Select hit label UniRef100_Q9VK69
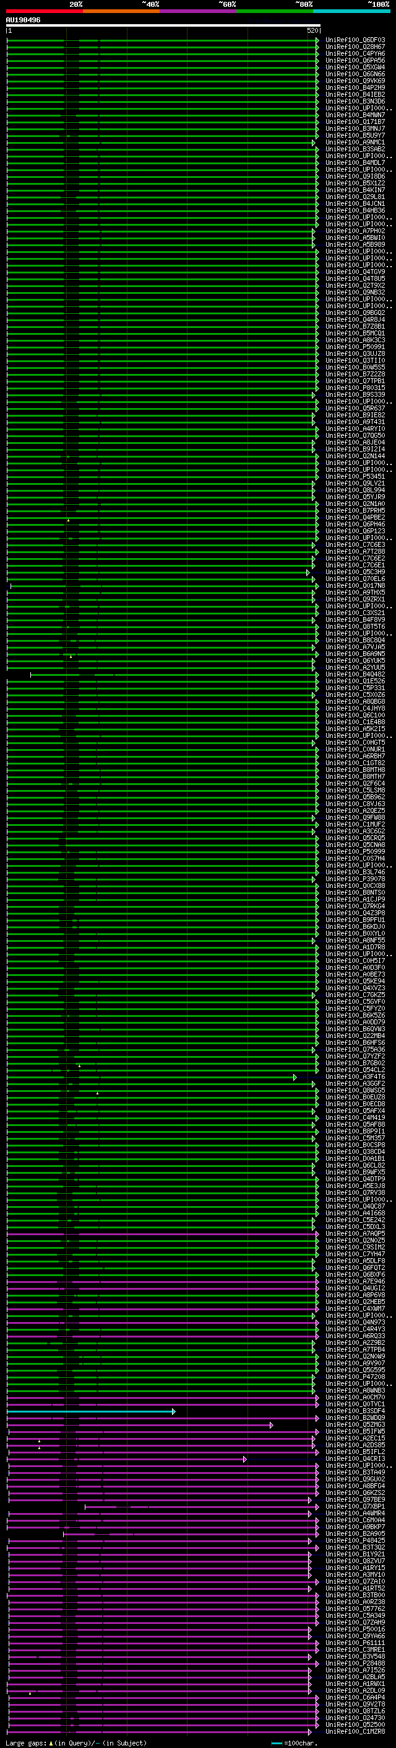The image size is (396, 1748). [355, 81]
